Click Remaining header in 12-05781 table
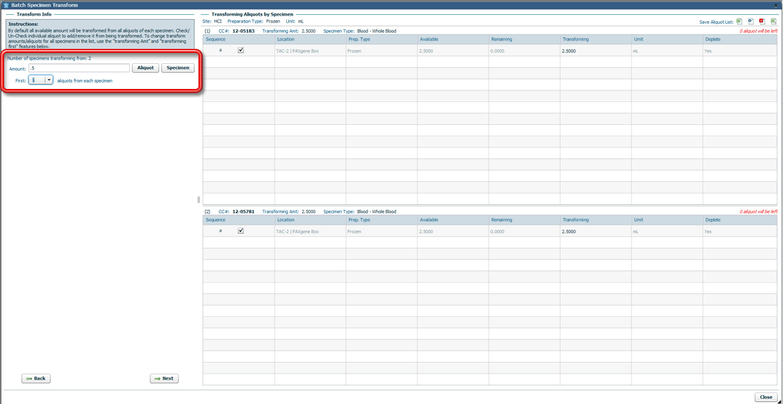This screenshot has height=404, width=783. coord(524,220)
